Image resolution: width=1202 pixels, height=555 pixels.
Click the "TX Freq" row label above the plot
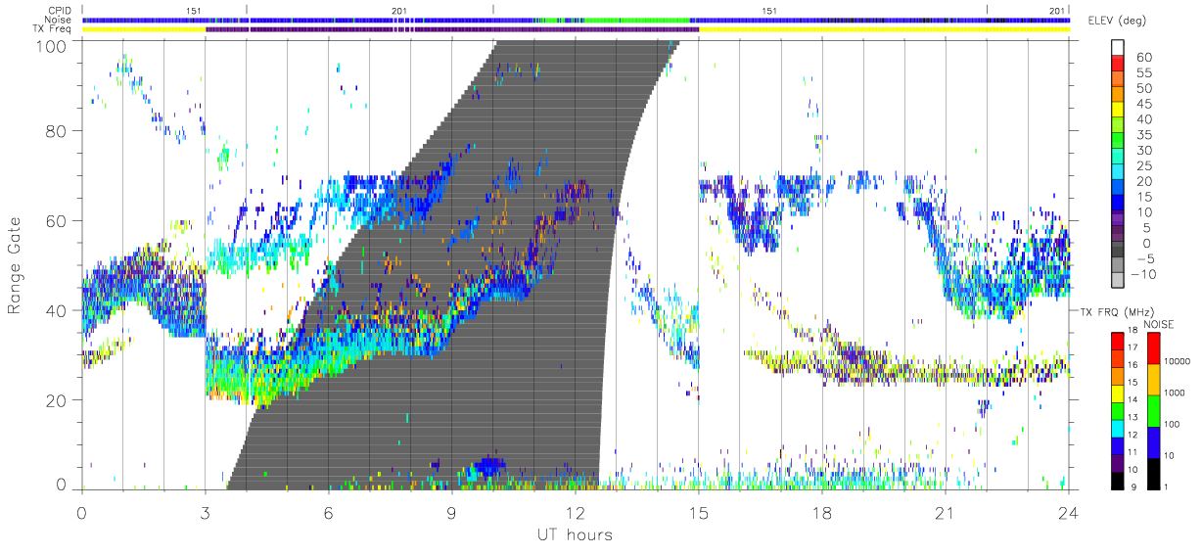pos(53,29)
